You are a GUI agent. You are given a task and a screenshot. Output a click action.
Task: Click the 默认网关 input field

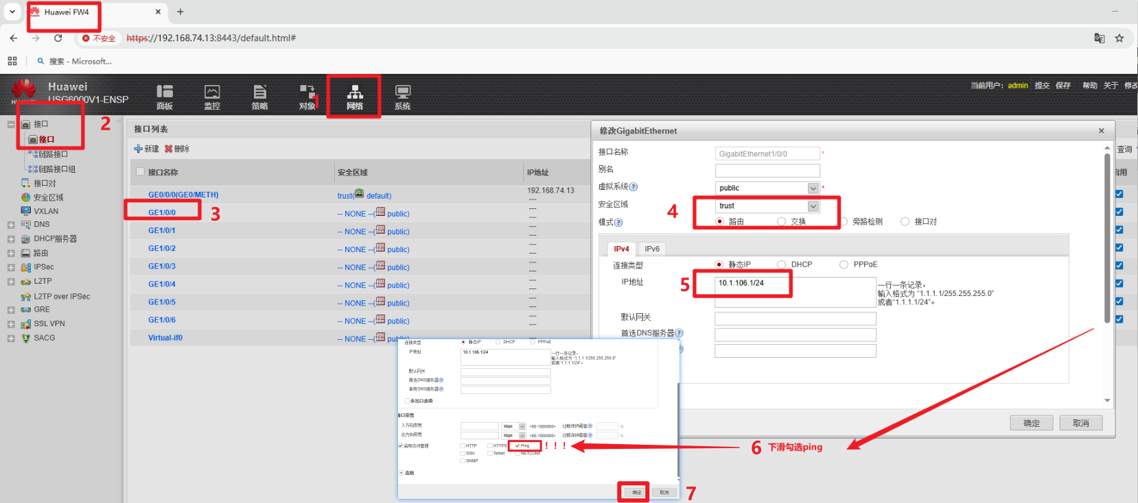(x=795, y=319)
